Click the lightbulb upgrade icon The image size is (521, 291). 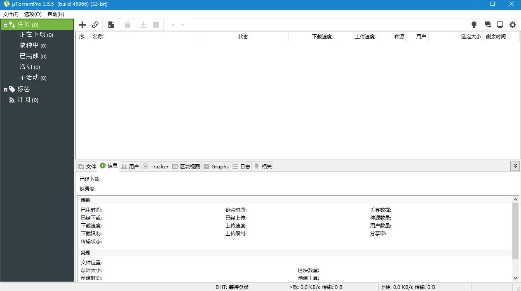tap(474, 24)
